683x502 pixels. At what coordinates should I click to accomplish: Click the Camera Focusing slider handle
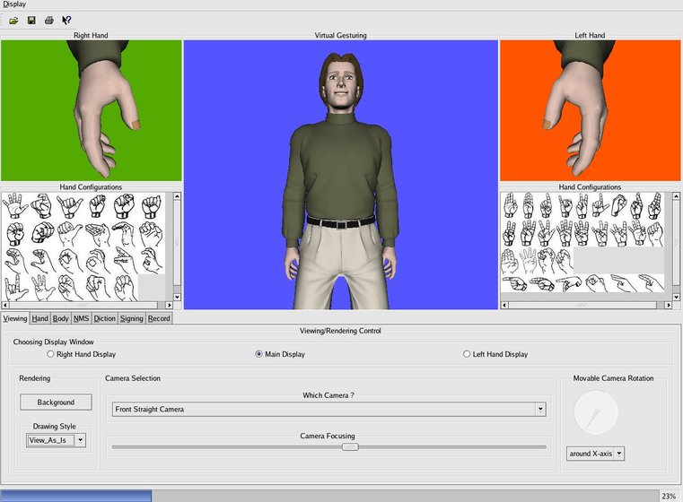tap(350, 446)
